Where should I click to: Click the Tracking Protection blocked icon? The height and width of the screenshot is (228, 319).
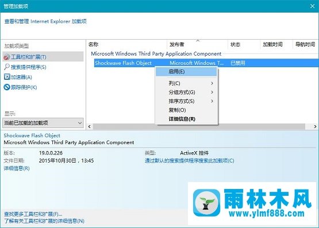tap(7, 87)
